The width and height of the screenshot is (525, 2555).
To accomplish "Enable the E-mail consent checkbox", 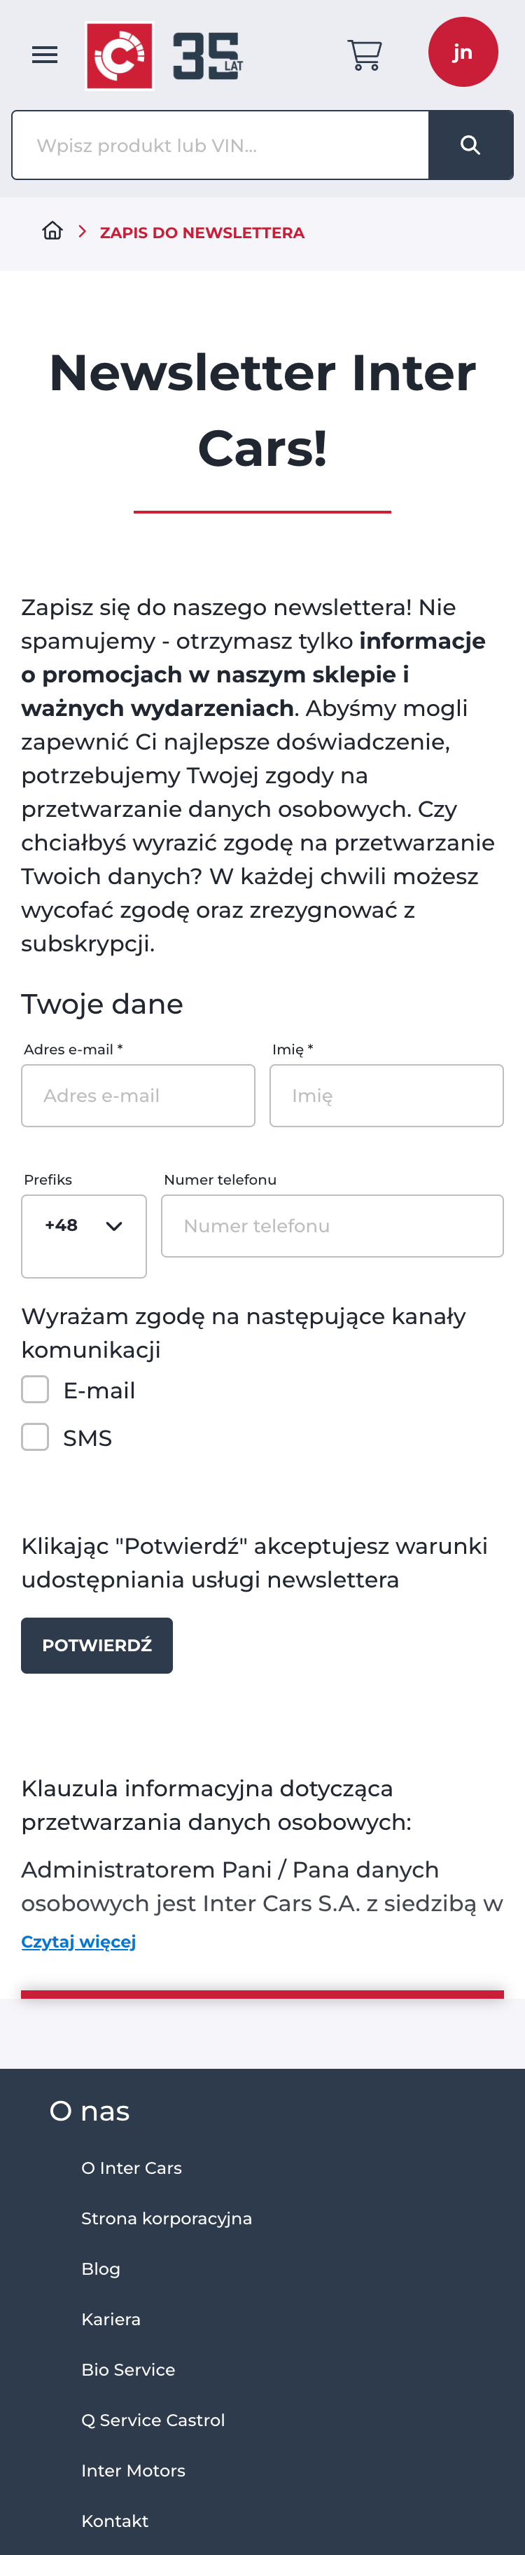I will coord(36,1389).
